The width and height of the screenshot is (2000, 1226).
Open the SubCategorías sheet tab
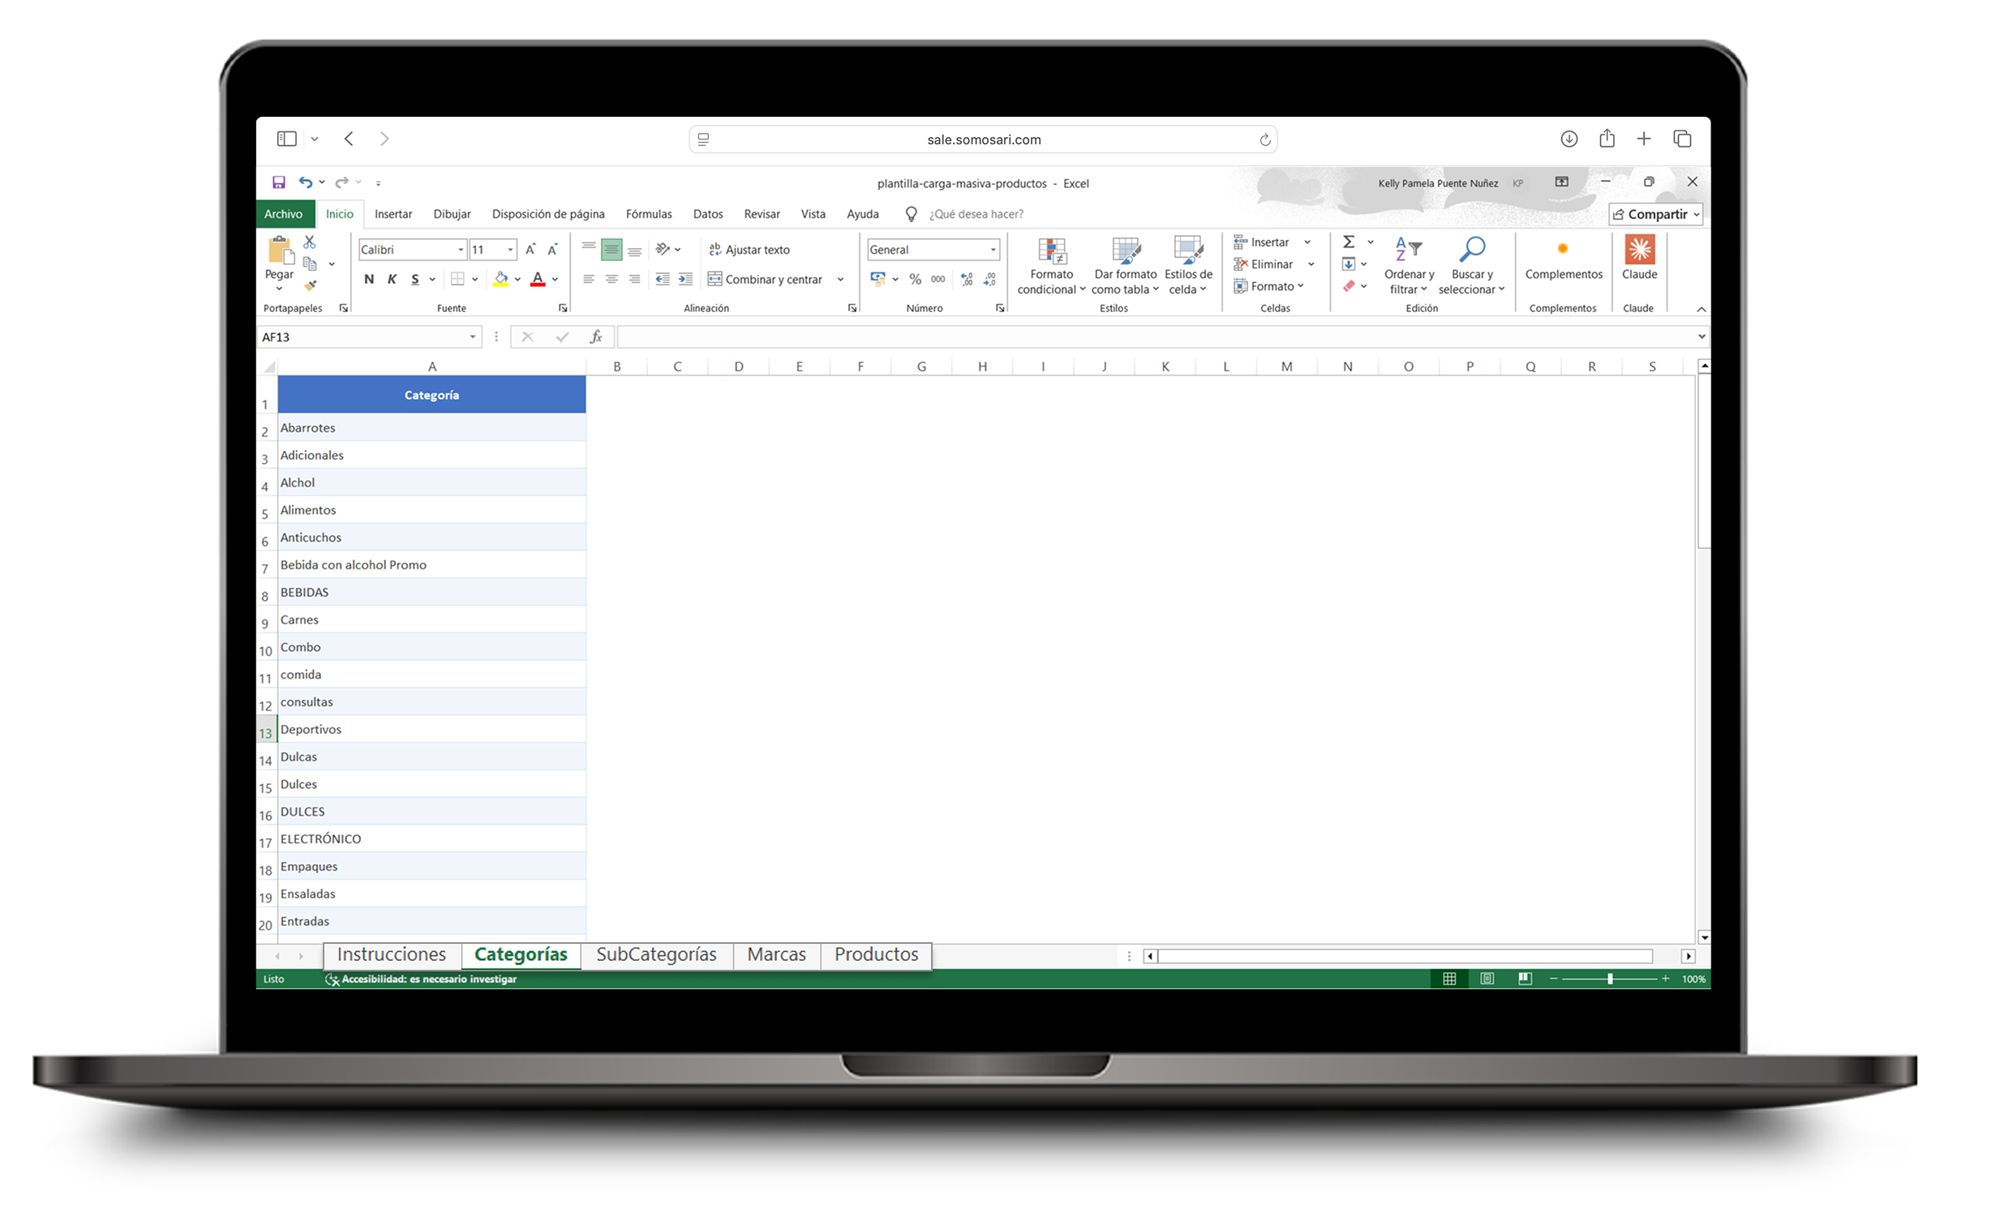pos(657,955)
